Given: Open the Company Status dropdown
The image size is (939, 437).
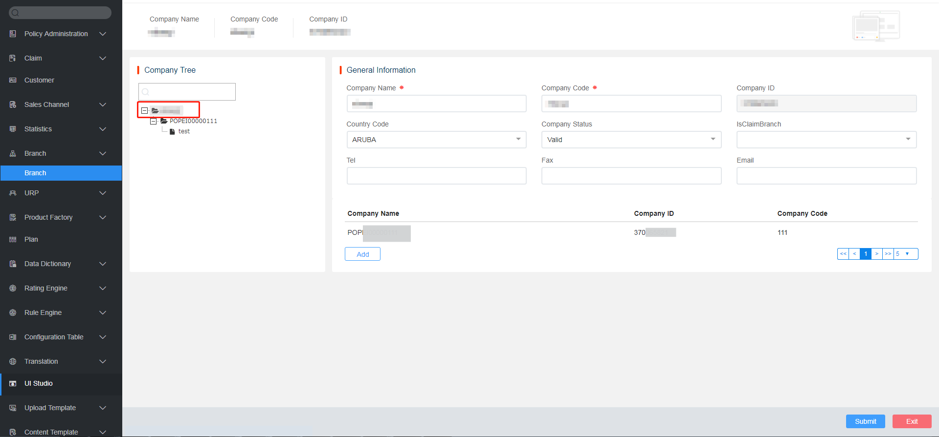Looking at the screenshot, I should (631, 140).
